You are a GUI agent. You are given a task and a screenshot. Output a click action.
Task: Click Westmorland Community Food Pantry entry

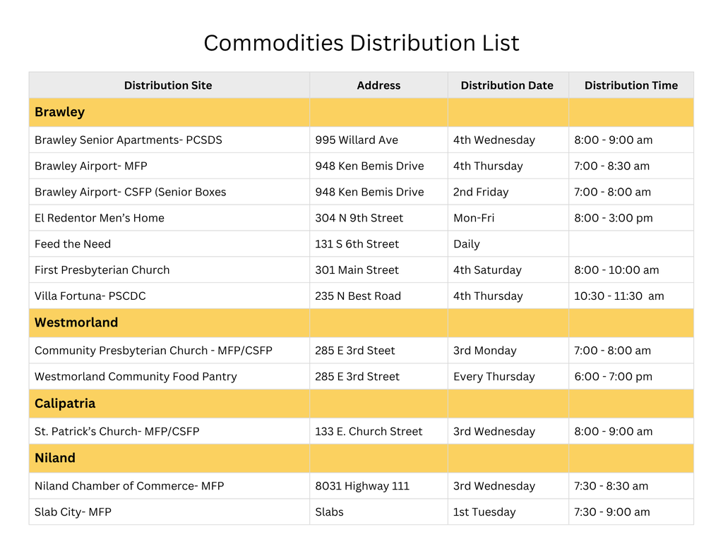[136, 377]
